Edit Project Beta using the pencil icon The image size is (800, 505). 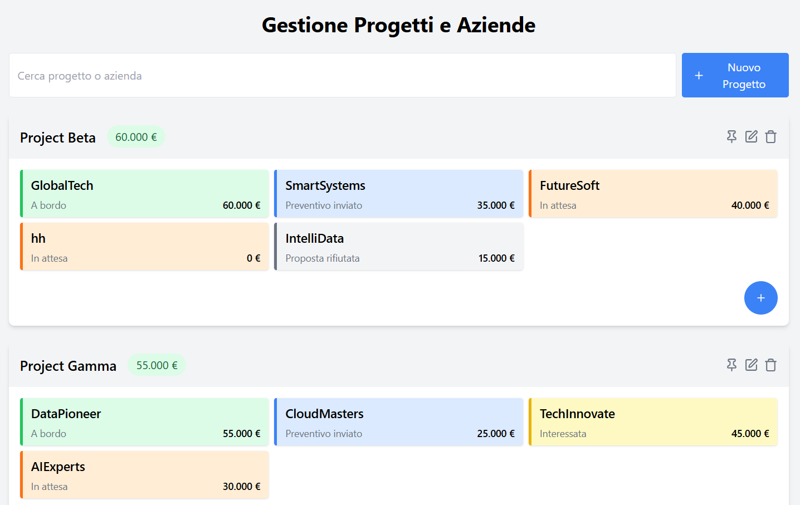pyautogui.click(x=751, y=136)
